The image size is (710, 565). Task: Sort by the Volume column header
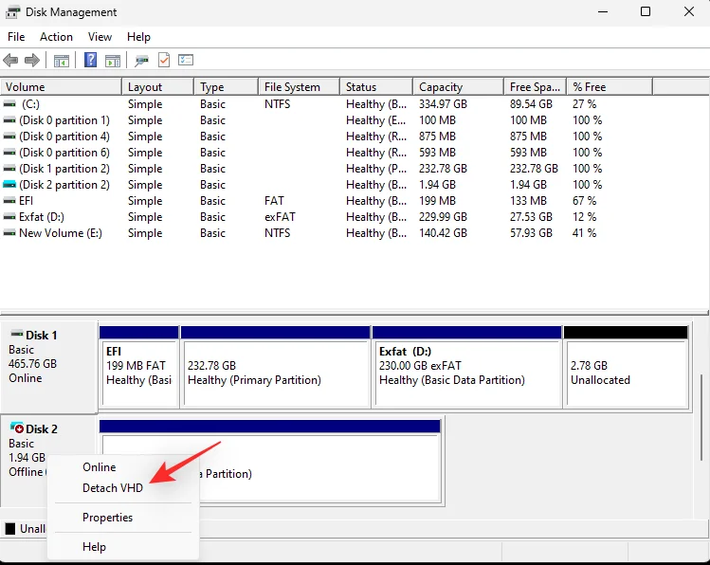coord(61,87)
